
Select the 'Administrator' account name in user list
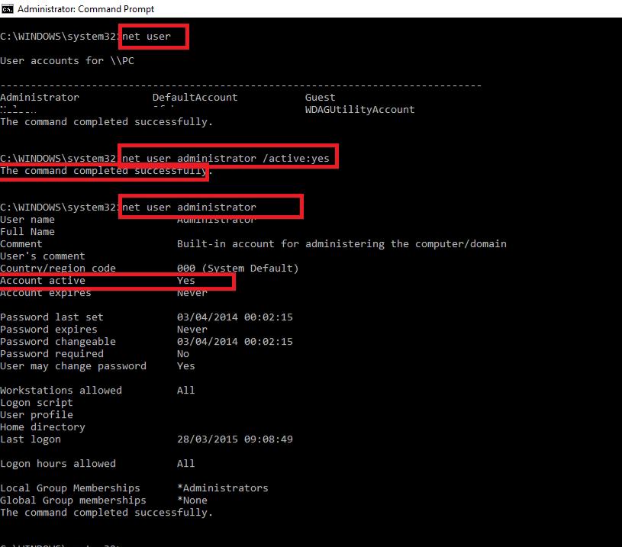pyautogui.click(x=40, y=97)
